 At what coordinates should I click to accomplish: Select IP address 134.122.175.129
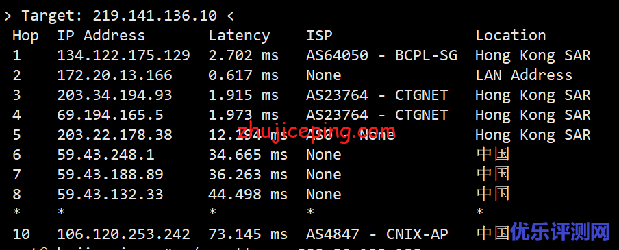123,55
